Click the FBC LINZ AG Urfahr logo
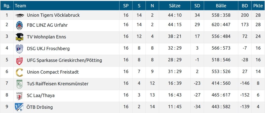Image resolution: width=265 pixels, height=113 pixels. point(19,25)
